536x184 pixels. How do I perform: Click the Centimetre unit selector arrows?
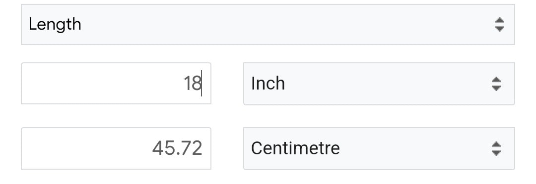click(x=496, y=148)
